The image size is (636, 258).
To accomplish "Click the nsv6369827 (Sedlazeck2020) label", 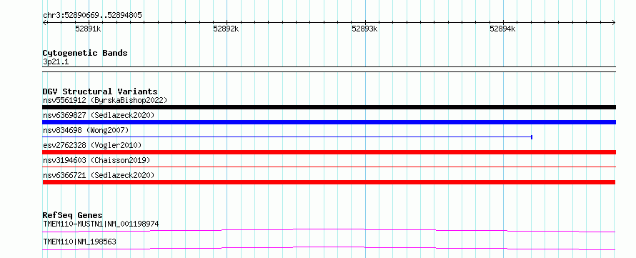I will click(99, 115).
